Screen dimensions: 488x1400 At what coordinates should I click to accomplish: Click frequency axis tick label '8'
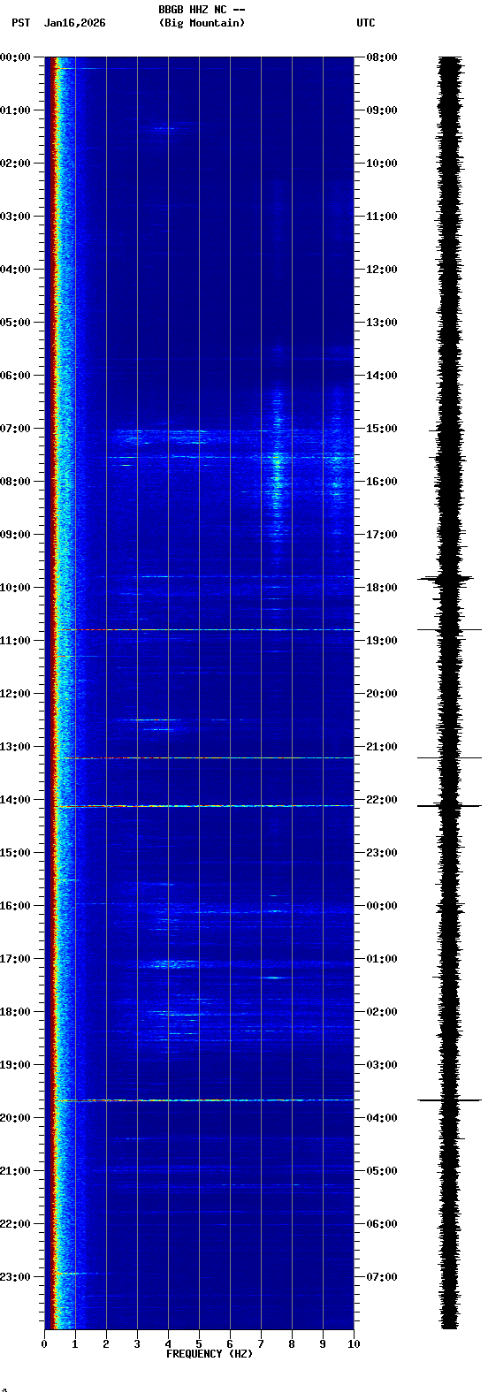coord(292,1344)
